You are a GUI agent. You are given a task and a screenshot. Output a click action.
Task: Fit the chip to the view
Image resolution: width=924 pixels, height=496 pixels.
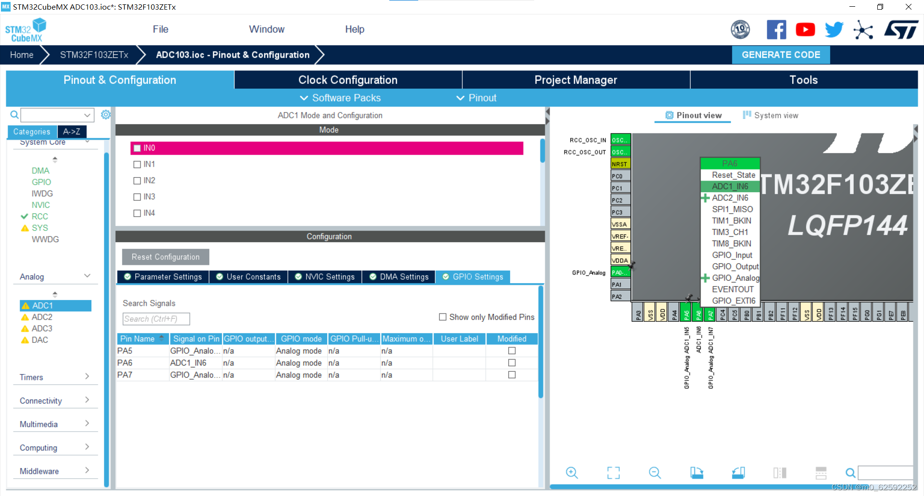(614, 472)
